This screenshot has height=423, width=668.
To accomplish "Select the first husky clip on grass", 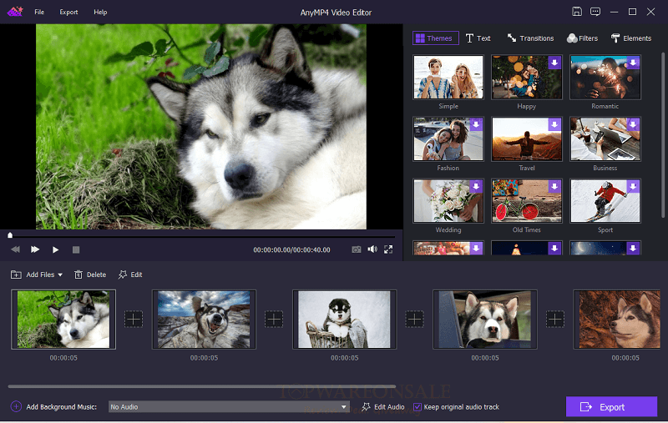I will (x=63, y=320).
